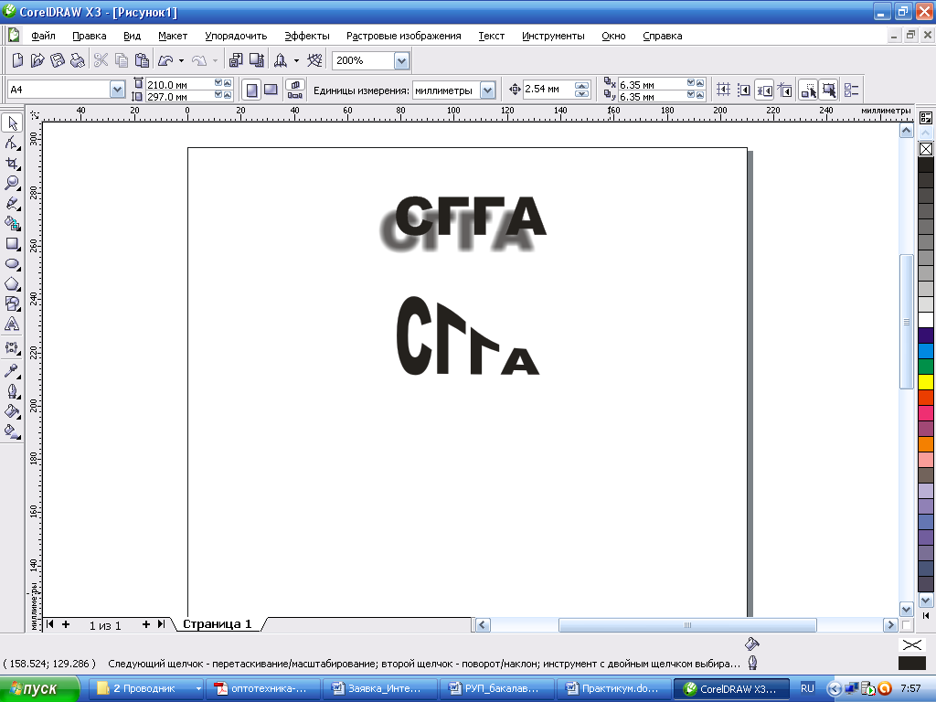
Task: Pick the yellow color swatch
Action: pyautogui.click(x=926, y=381)
